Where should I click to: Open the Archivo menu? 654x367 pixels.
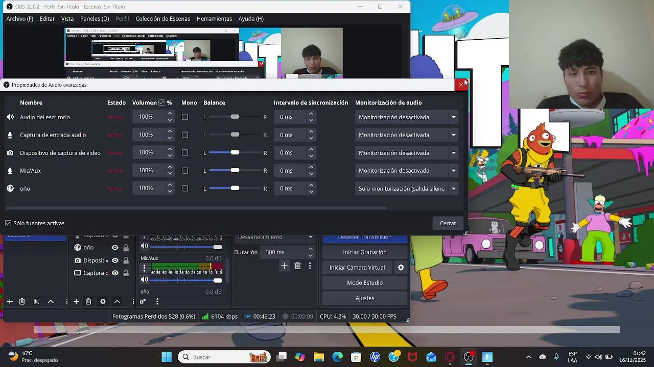(19, 19)
